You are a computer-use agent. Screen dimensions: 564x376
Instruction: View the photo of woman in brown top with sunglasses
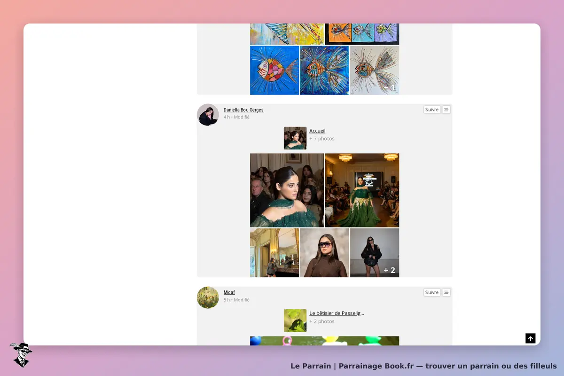pos(325,253)
